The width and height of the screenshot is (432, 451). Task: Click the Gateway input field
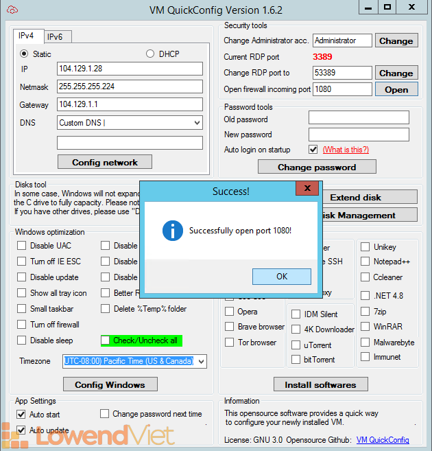130,104
